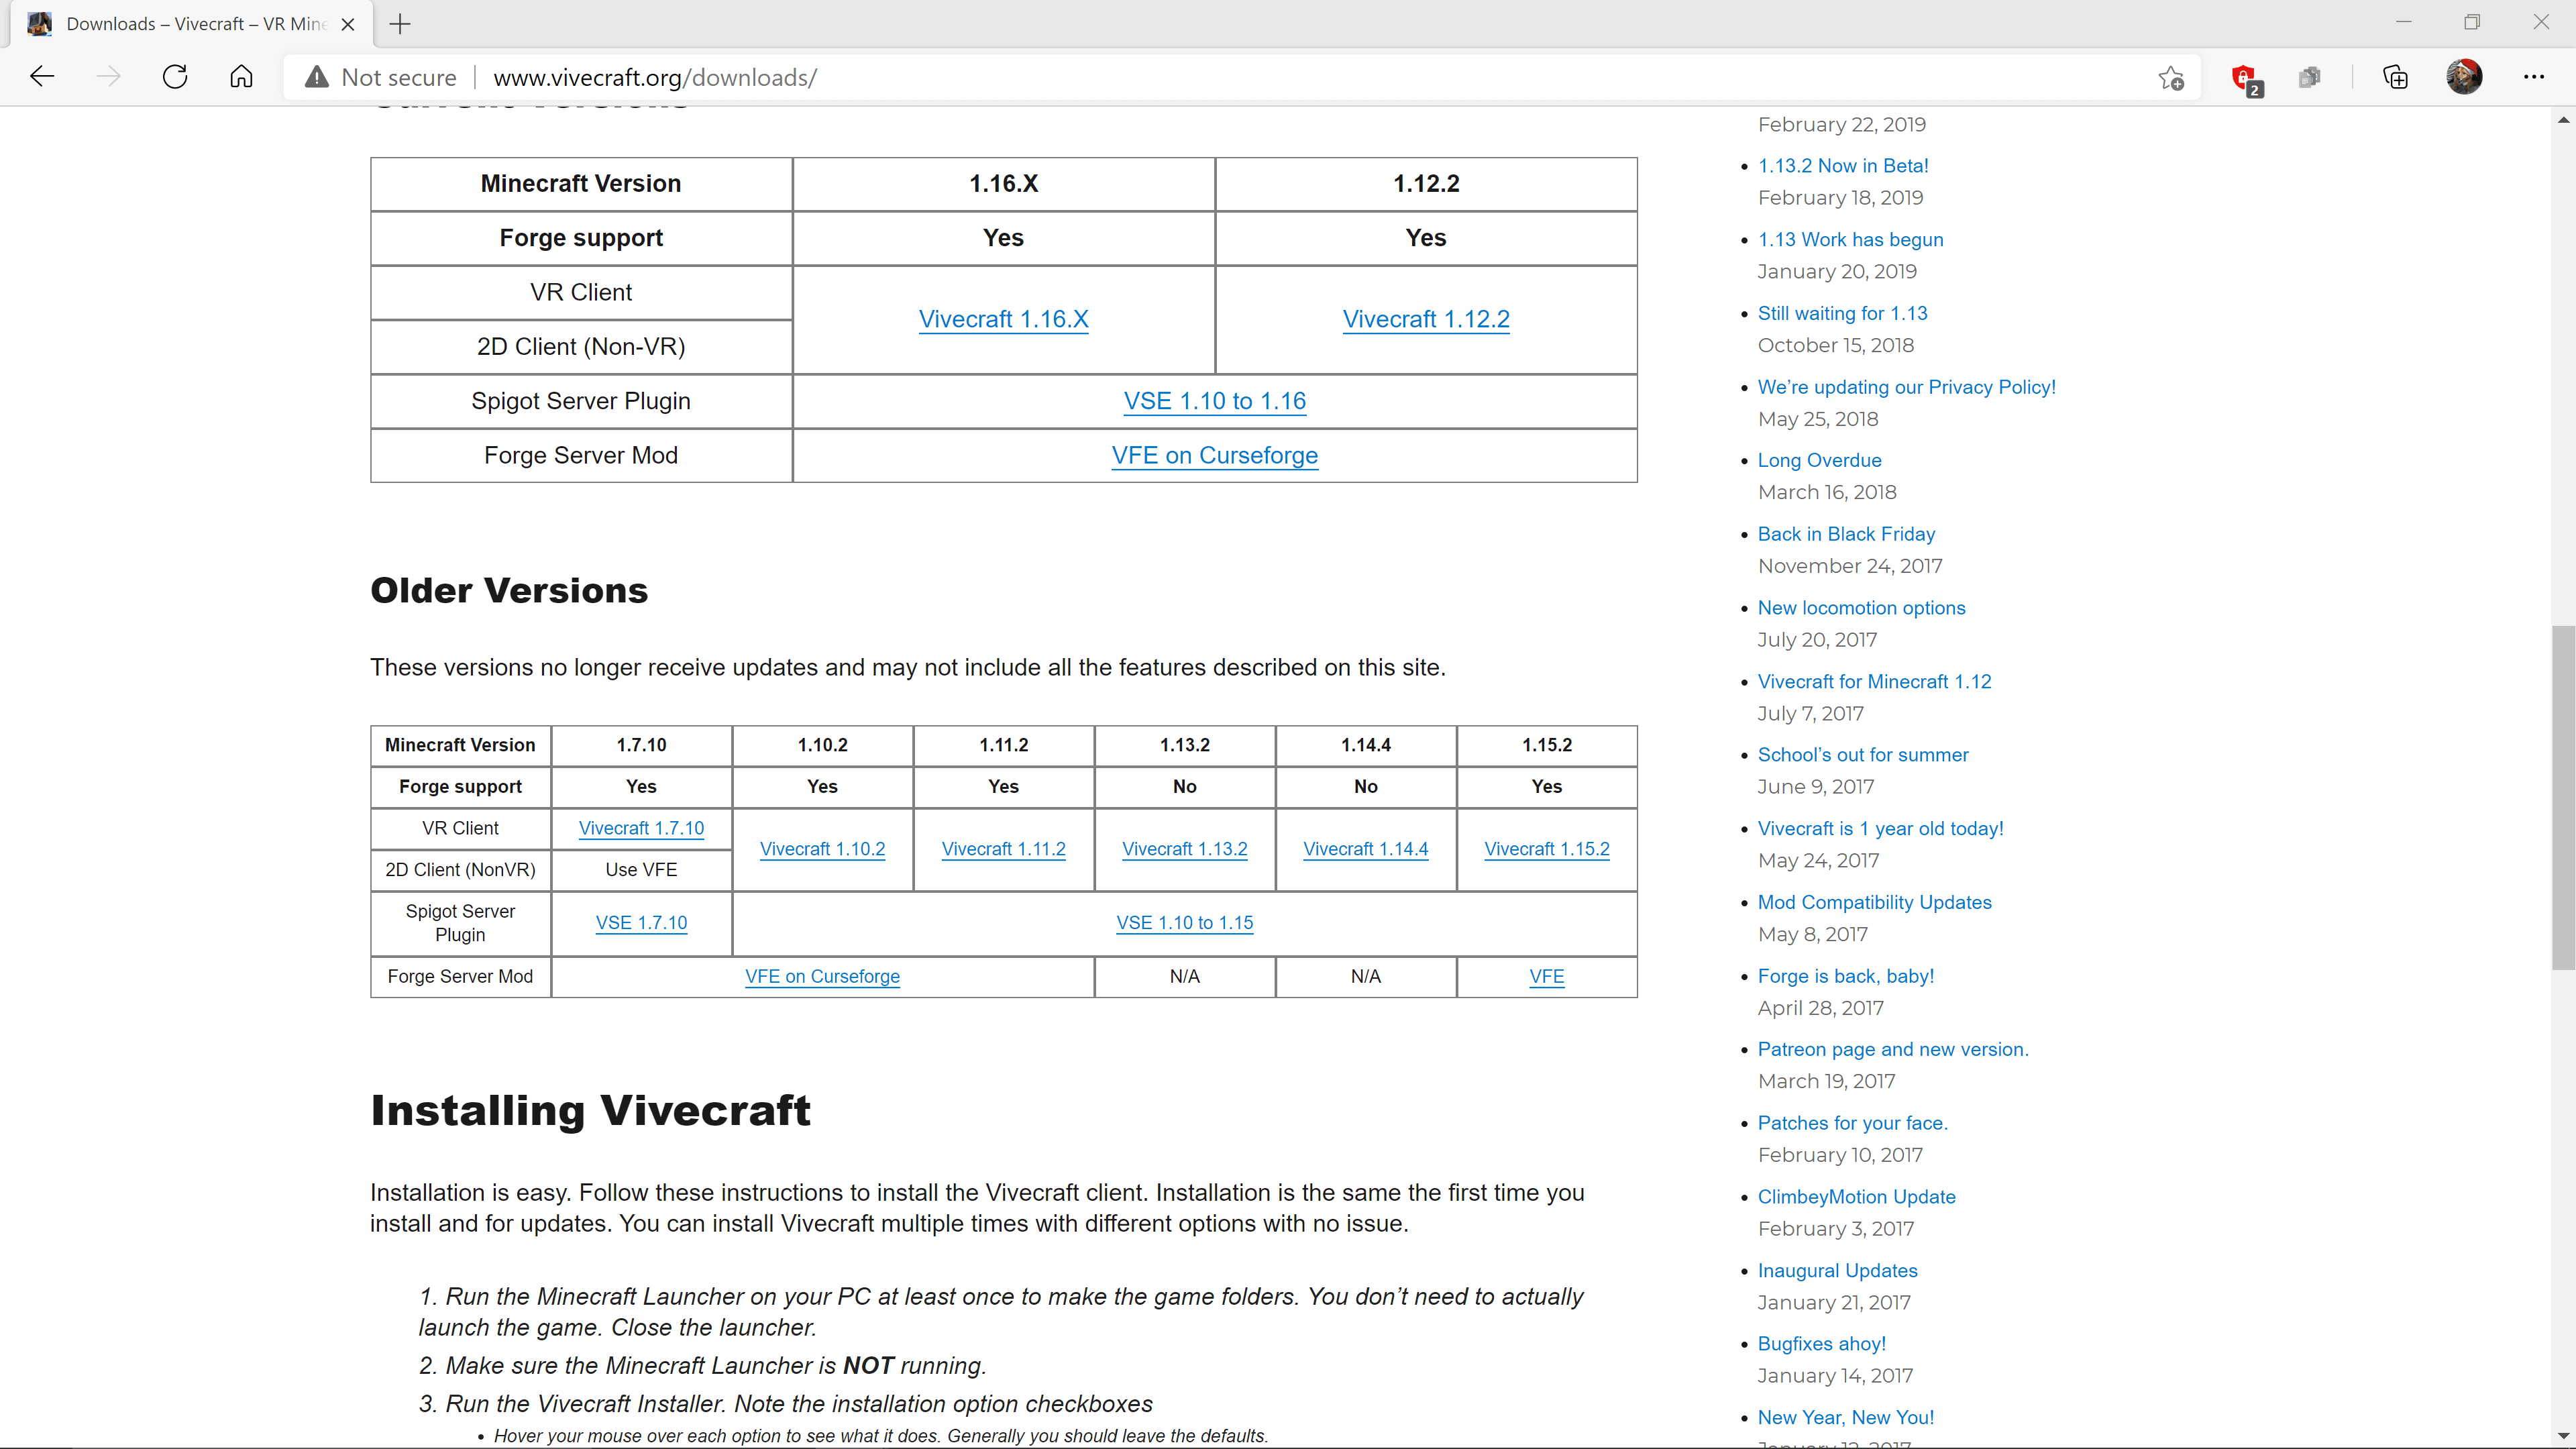2576x1449 pixels.
Task: Open 'Vivecraft is 1 year old today!' post
Action: (1880, 829)
